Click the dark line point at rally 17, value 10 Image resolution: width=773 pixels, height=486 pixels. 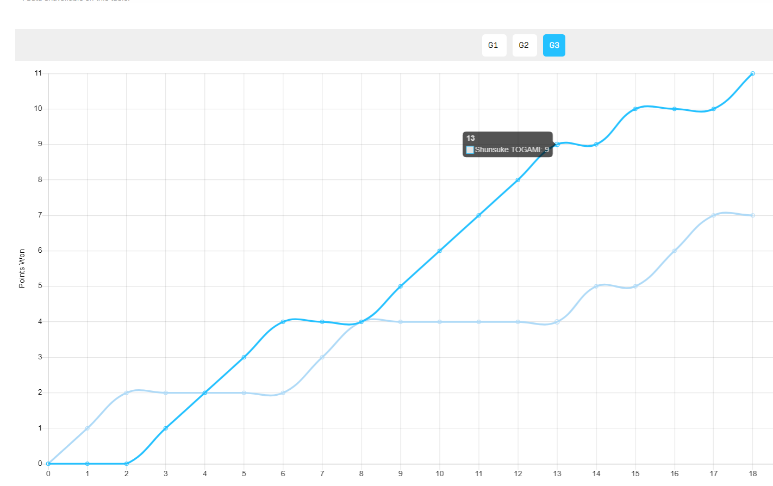714,109
